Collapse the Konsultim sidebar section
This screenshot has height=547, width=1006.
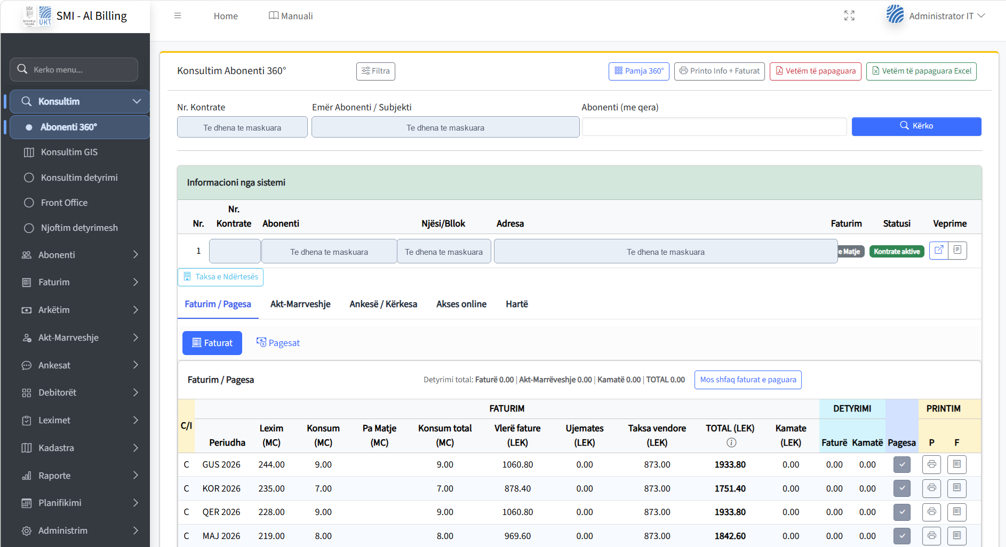point(79,101)
